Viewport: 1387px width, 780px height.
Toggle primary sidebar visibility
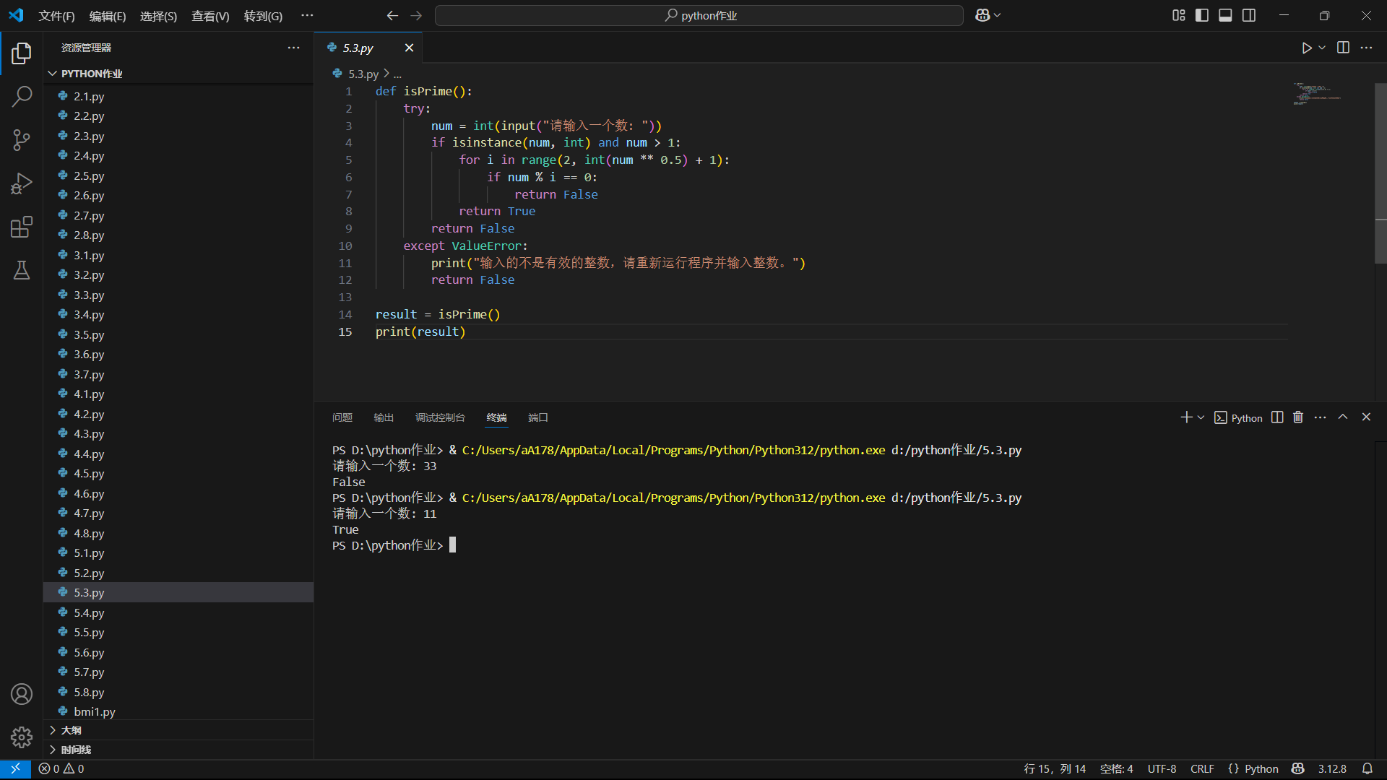pos(1202,15)
